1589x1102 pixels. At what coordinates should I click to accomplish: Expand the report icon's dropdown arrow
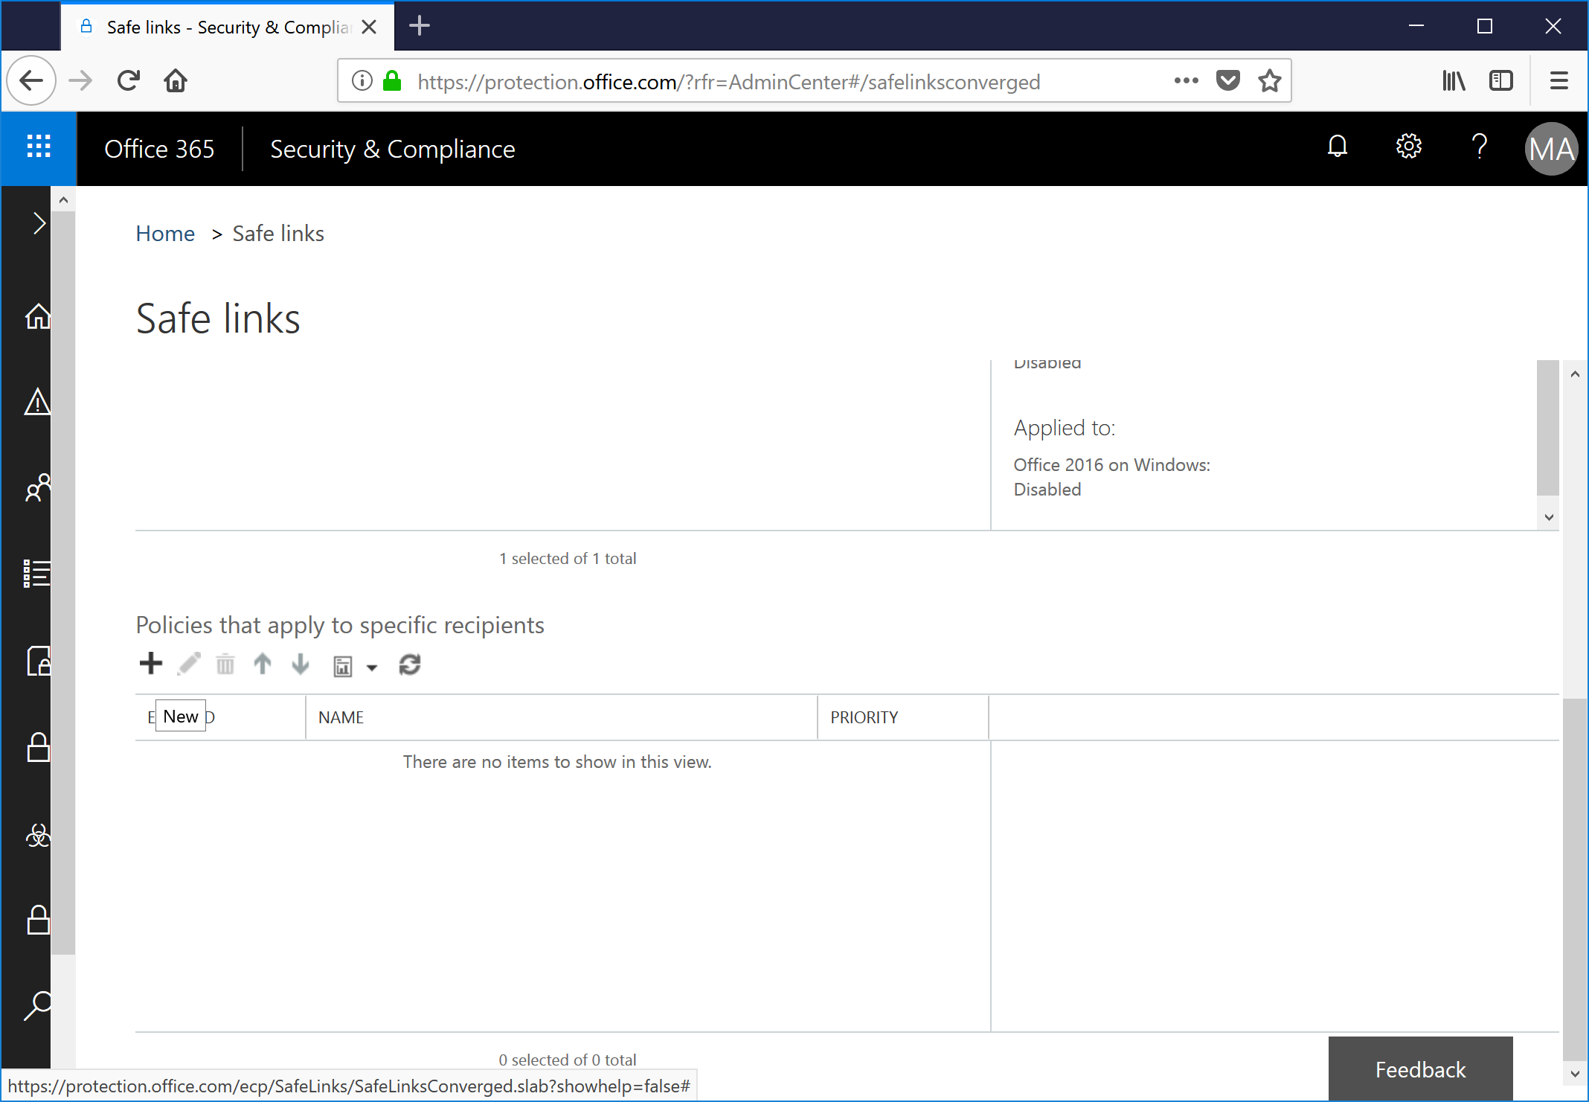[372, 667]
